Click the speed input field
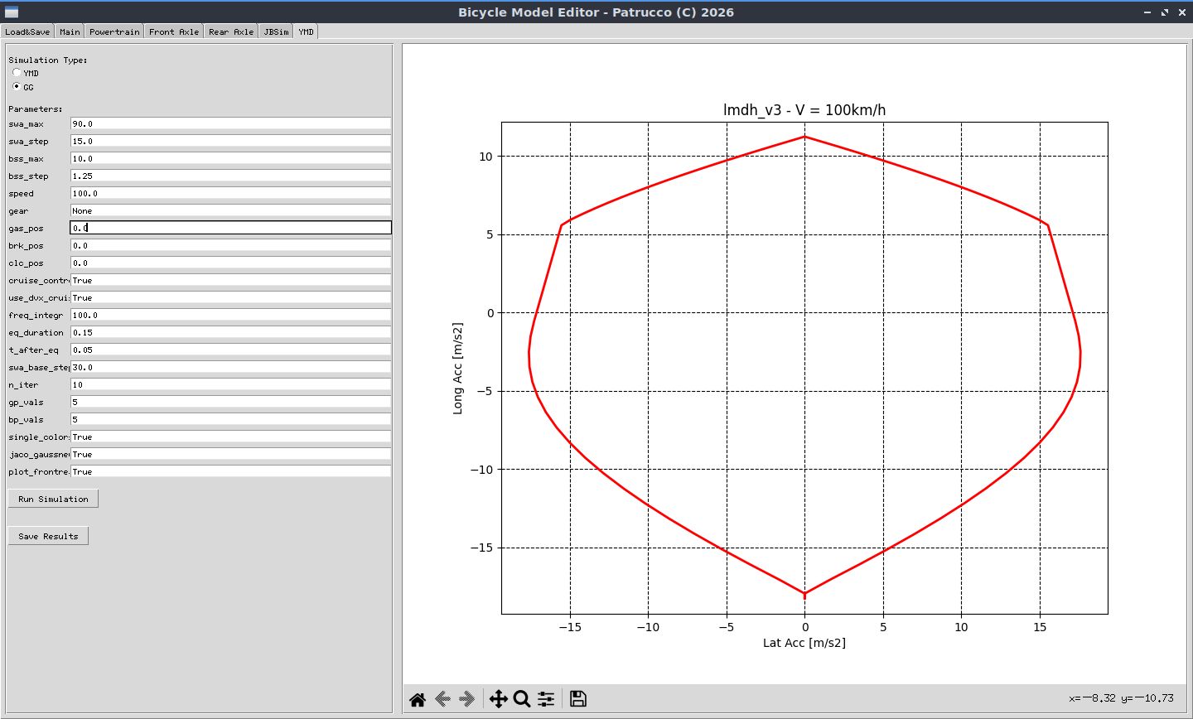Viewport: 1193px width, 719px height. tap(230, 193)
